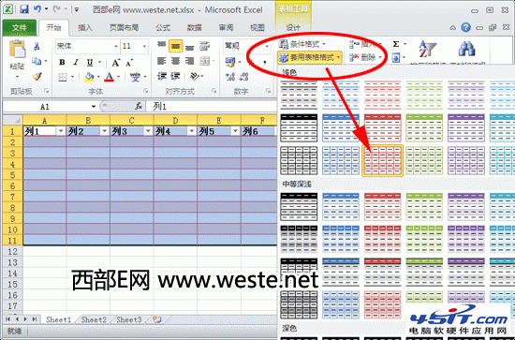Click the fill color bucket icon
This screenshot has width=515, height=340.
point(89,77)
